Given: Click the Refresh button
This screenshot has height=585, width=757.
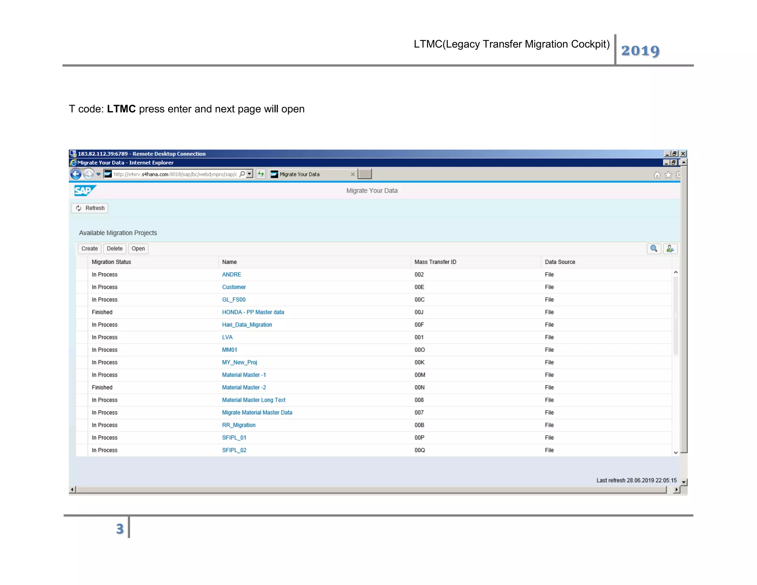Looking at the screenshot, I should 90,208.
